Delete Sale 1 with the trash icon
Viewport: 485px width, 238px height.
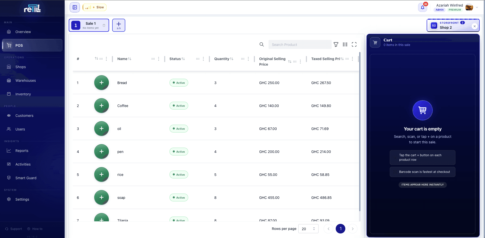pos(104,25)
